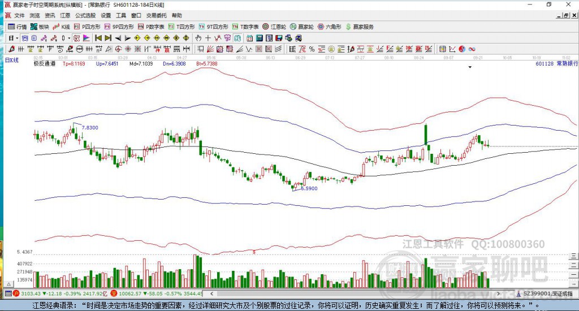
Task: Click the first yellow diamond arrow icon
Action: pyautogui.click(x=137, y=38)
